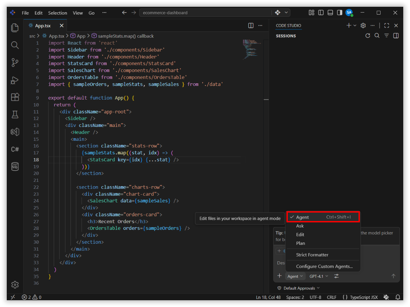The height and width of the screenshot is (307, 410).
Task: Open the File menu
Action: (25, 13)
